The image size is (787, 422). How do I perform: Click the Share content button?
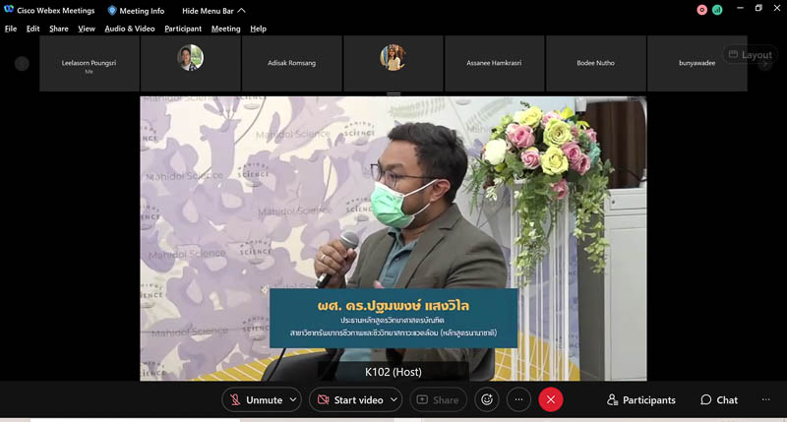click(x=438, y=400)
